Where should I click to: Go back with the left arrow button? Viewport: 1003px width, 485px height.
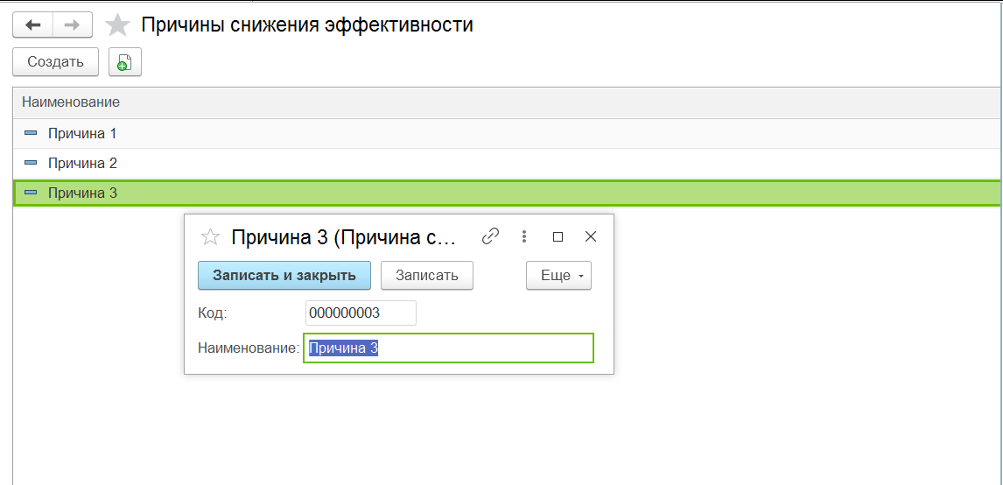(32, 25)
